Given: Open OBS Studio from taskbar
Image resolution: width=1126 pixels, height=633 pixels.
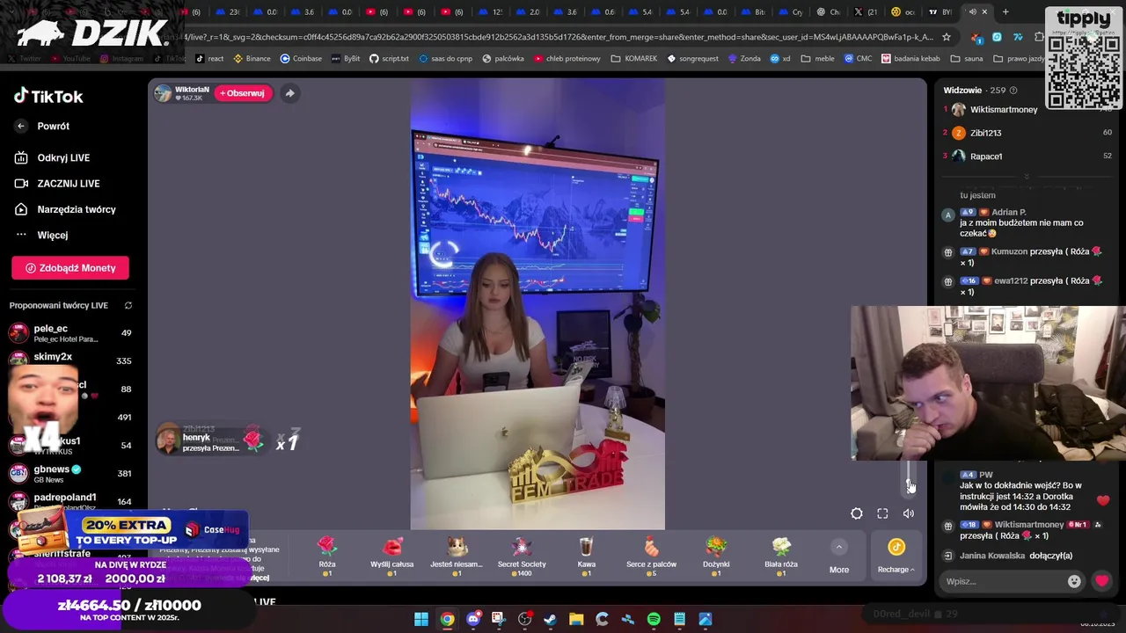Looking at the screenshot, I should coord(525,619).
